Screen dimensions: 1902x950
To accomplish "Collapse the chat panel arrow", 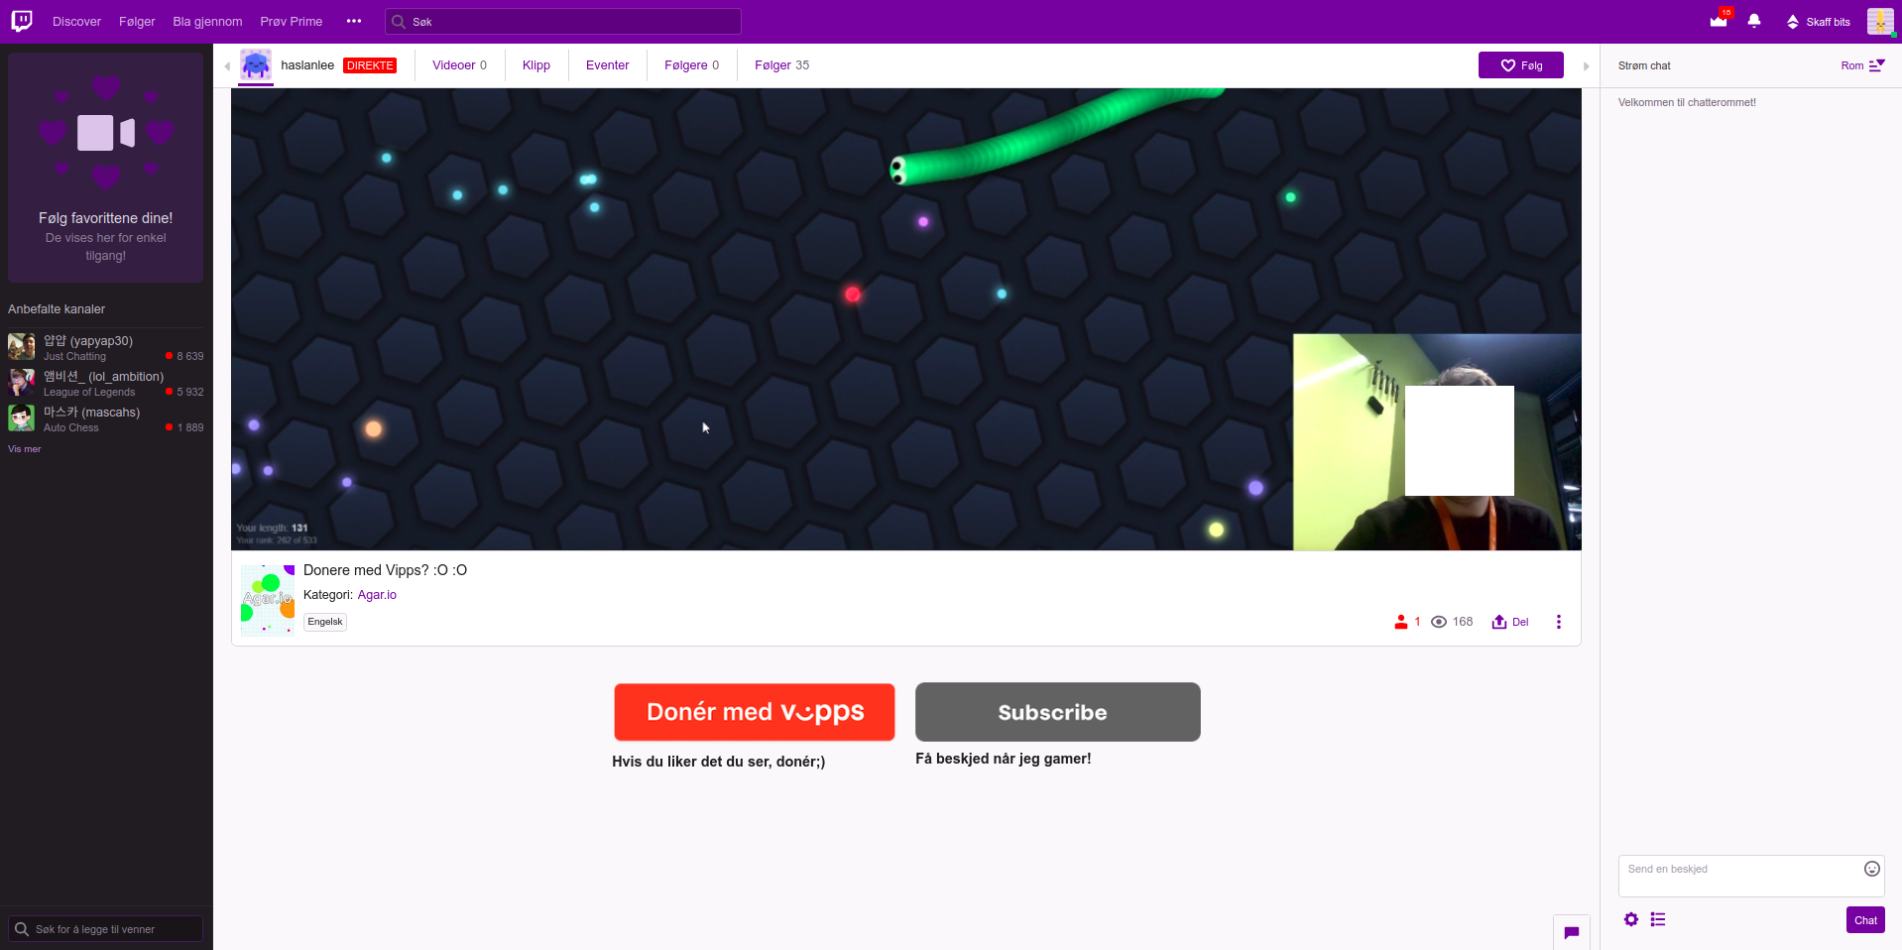I will pyautogui.click(x=1587, y=66).
